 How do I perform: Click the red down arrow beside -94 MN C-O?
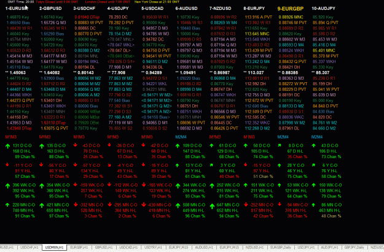280,204
